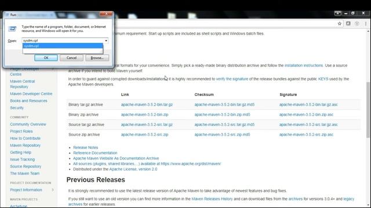
Task: Open apache-maven-3.5.2-bin.tar.gz.md5 checksum
Action: tap(224, 105)
